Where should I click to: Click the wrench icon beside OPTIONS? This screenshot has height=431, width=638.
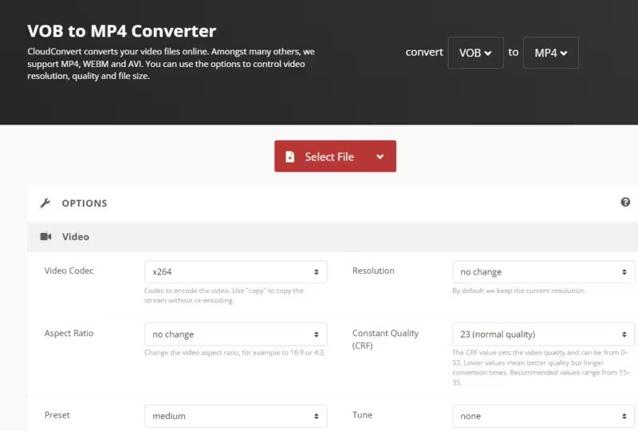pos(45,203)
